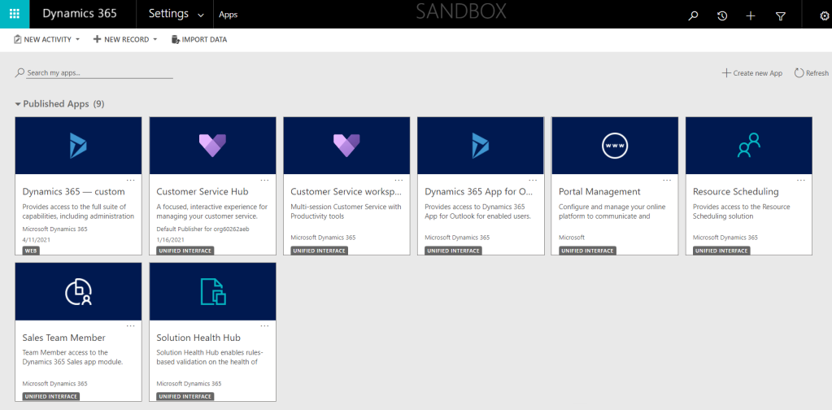Open the advanced find funnel icon

tap(781, 15)
